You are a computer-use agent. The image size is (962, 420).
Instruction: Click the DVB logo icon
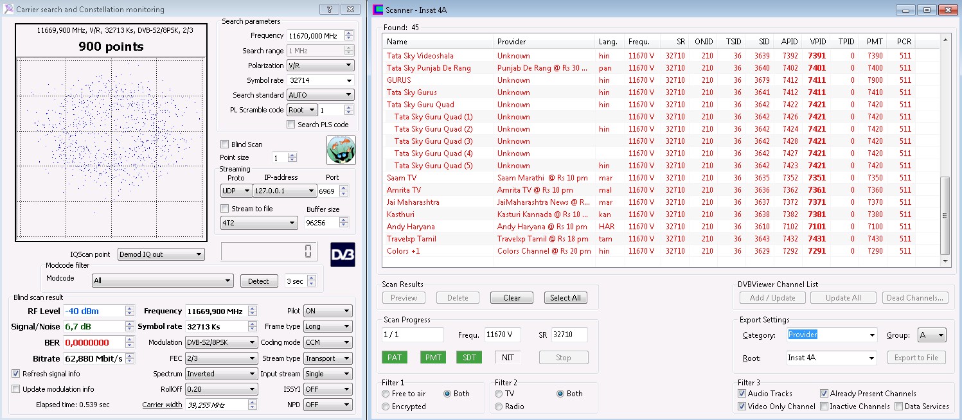coord(343,254)
